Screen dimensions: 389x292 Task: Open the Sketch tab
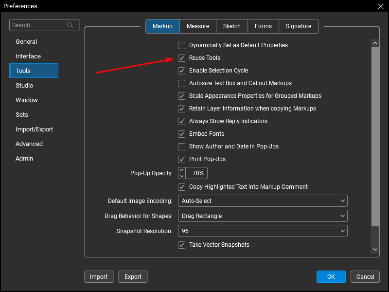coord(232,26)
